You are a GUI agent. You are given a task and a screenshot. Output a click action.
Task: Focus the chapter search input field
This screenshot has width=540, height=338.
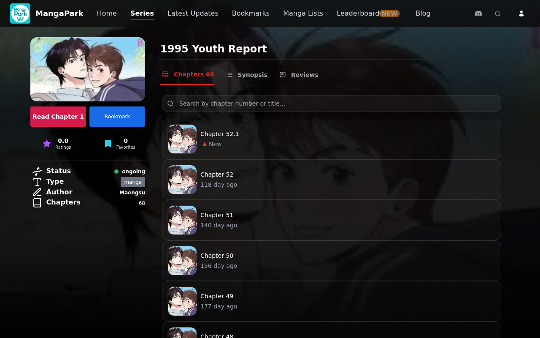[x=332, y=104]
